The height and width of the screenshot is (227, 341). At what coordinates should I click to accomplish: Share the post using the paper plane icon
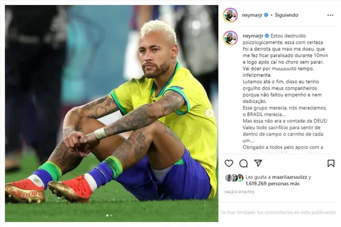258,163
